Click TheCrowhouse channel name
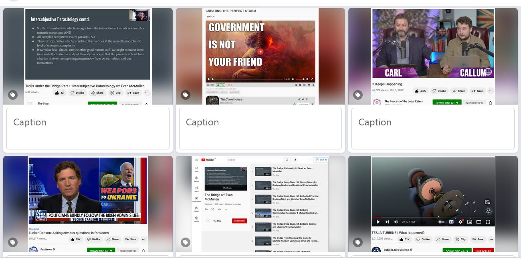 pyautogui.click(x=231, y=99)
